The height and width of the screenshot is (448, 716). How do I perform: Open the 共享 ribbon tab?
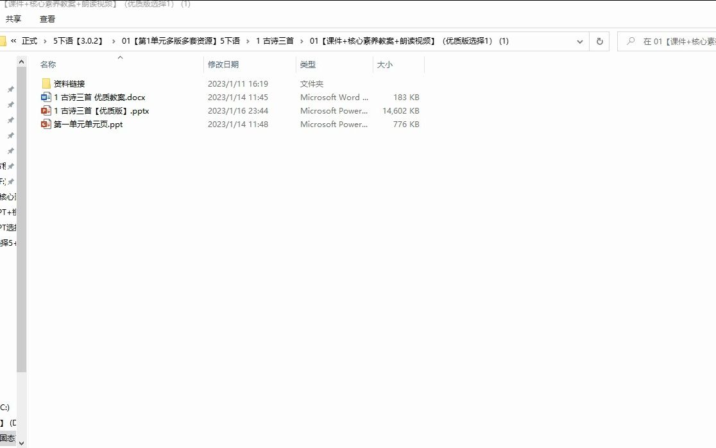13,19
